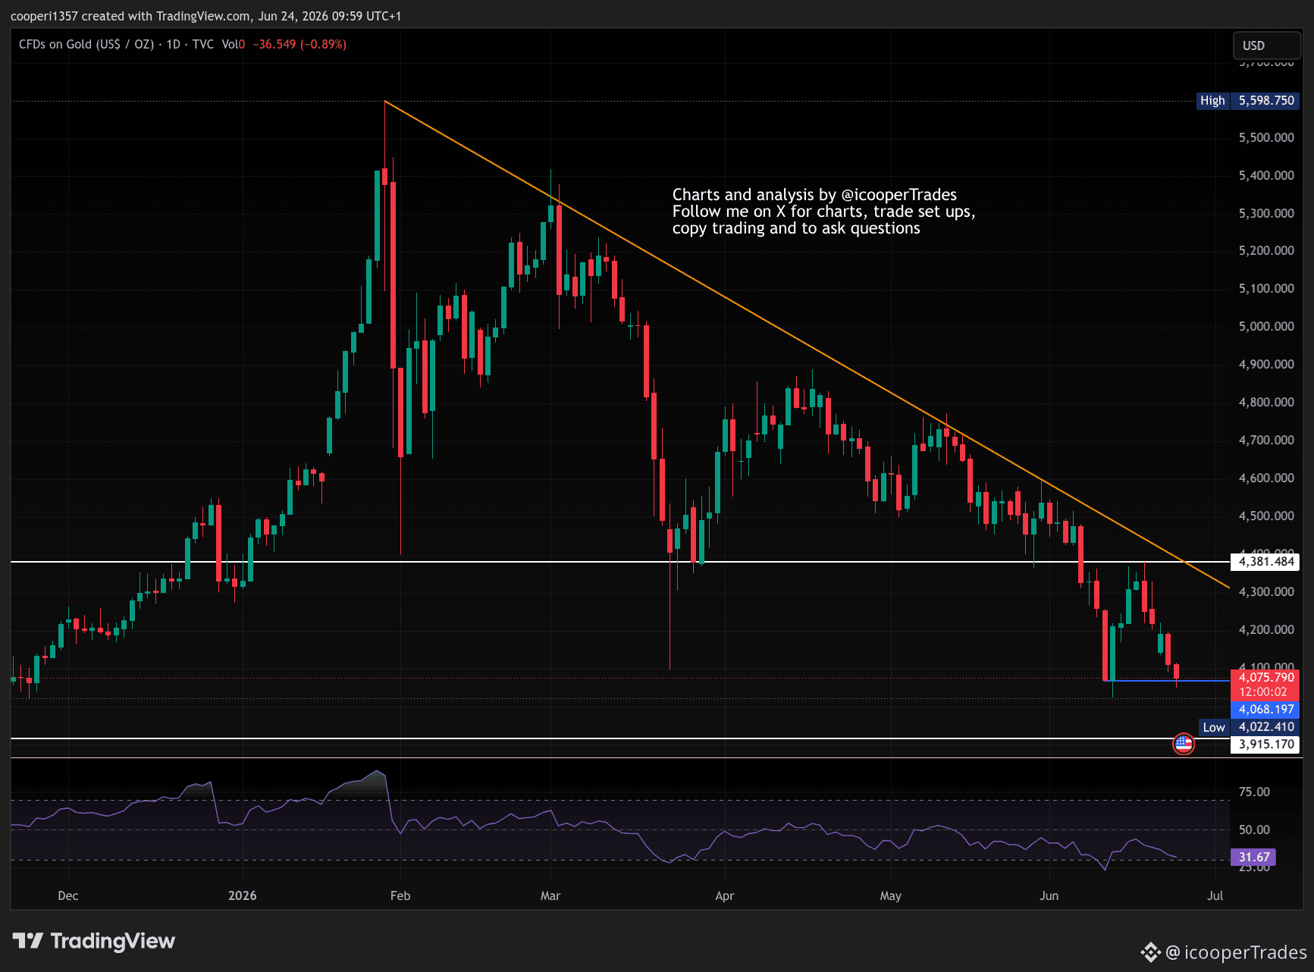Screen dimensions: 1314x972
Task: Click the '1D' interval label in chart header
Action: 174,45
